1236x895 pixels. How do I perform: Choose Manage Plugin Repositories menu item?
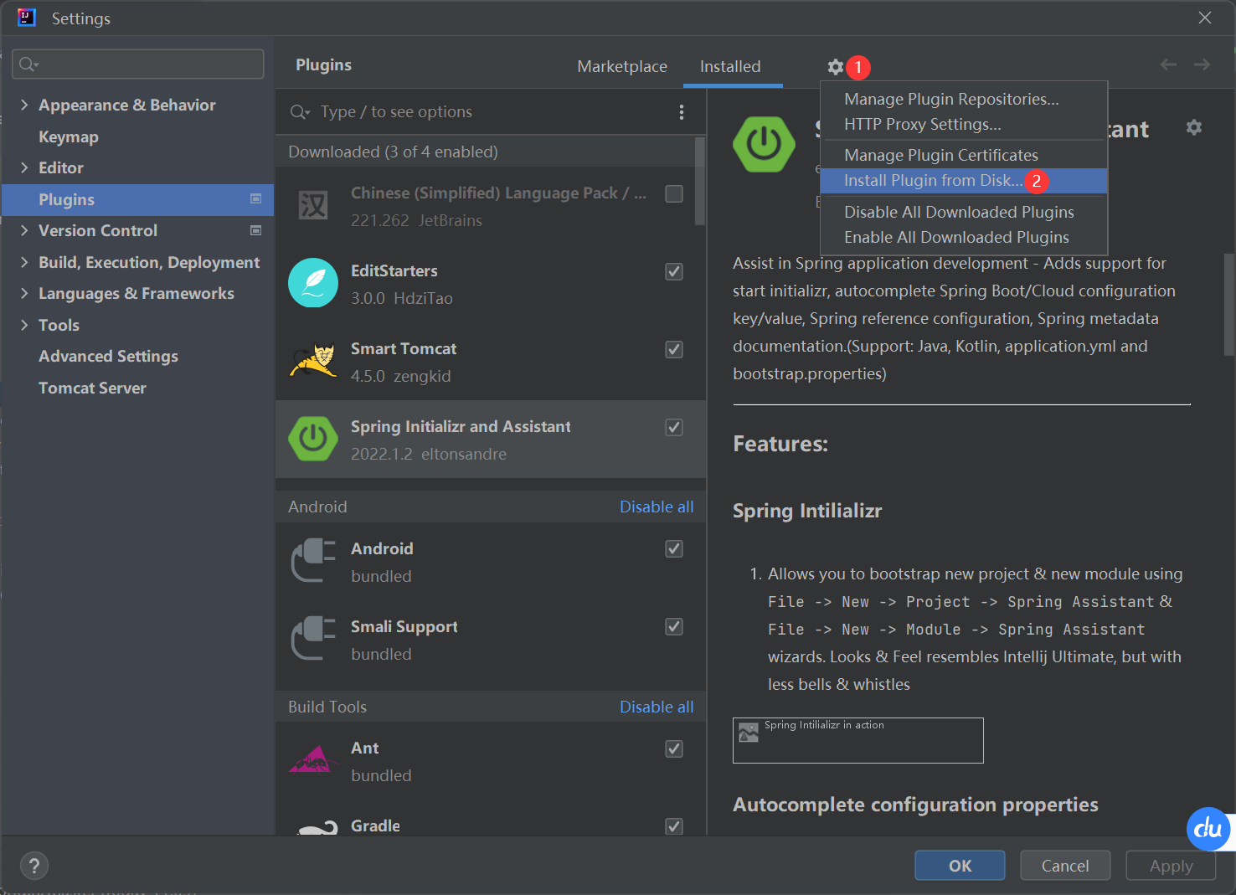964,99
